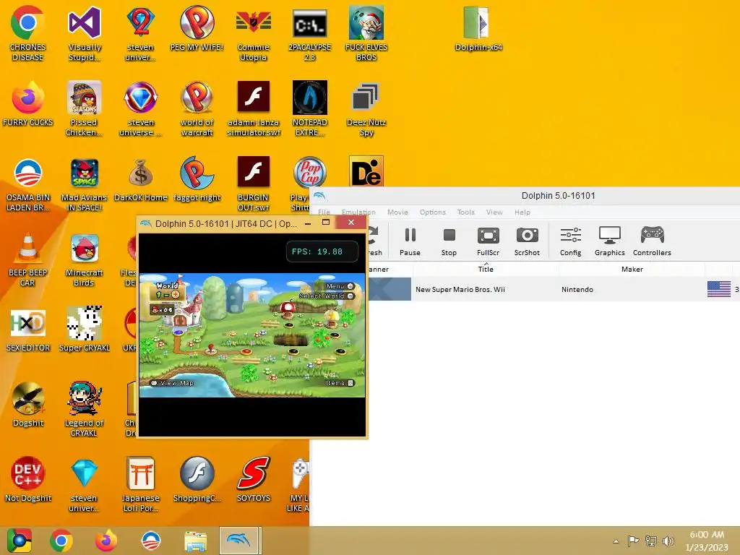Sort game list by Maker column

(632, 269)
